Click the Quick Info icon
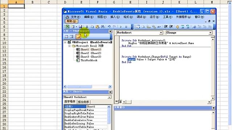Image resolution: width=232 pixels, height=130 pixels. coord(149,27)
